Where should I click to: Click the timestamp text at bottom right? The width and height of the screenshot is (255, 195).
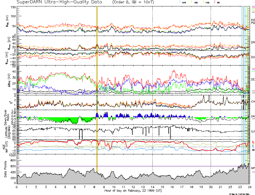tap(241, 194)
